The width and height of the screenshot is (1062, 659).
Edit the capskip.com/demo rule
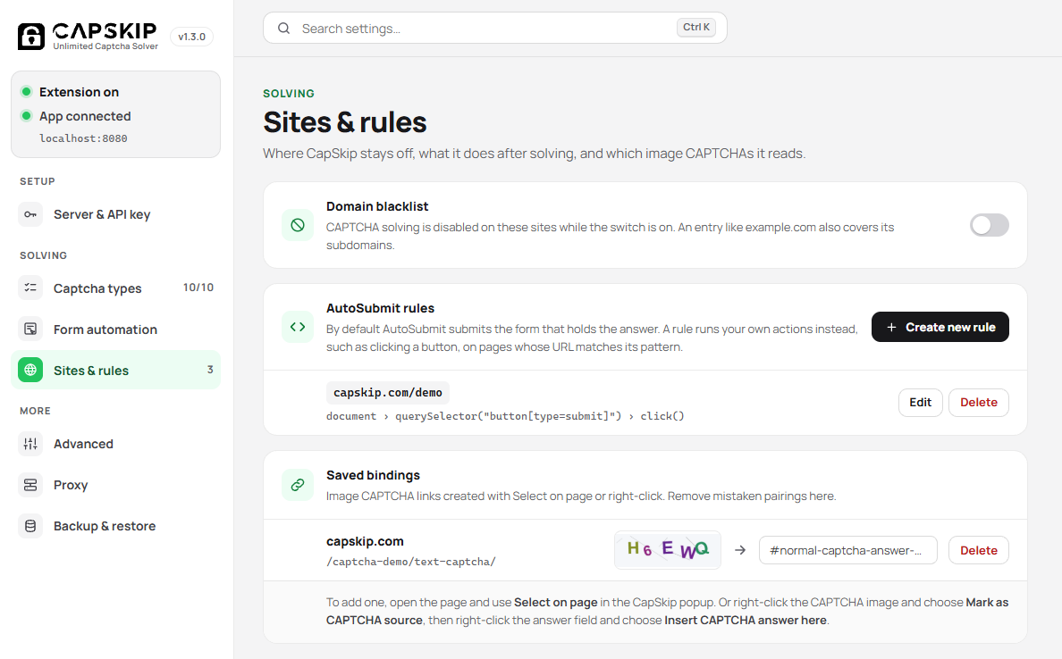pyautogui.click(x=921, y=403)
